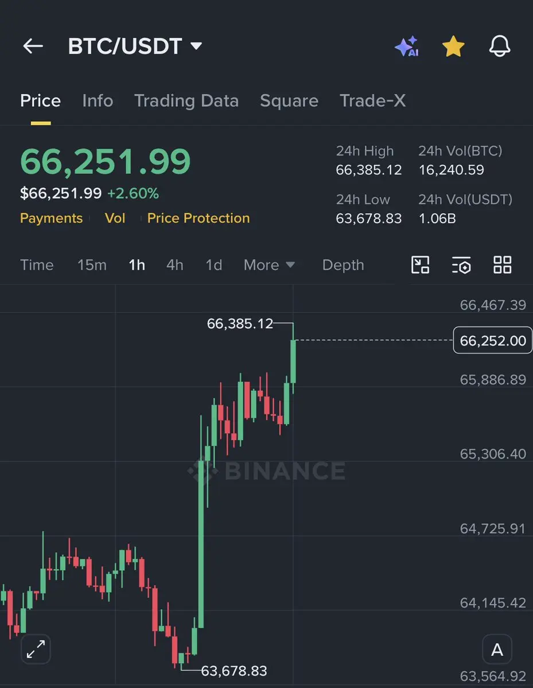Tap the Vol link

point(115,218)
